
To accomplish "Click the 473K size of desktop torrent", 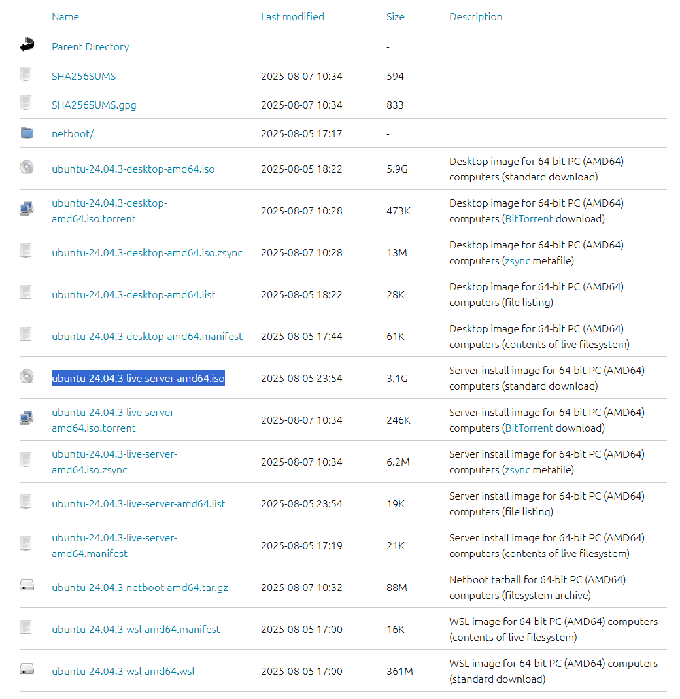I will [398, 211].
